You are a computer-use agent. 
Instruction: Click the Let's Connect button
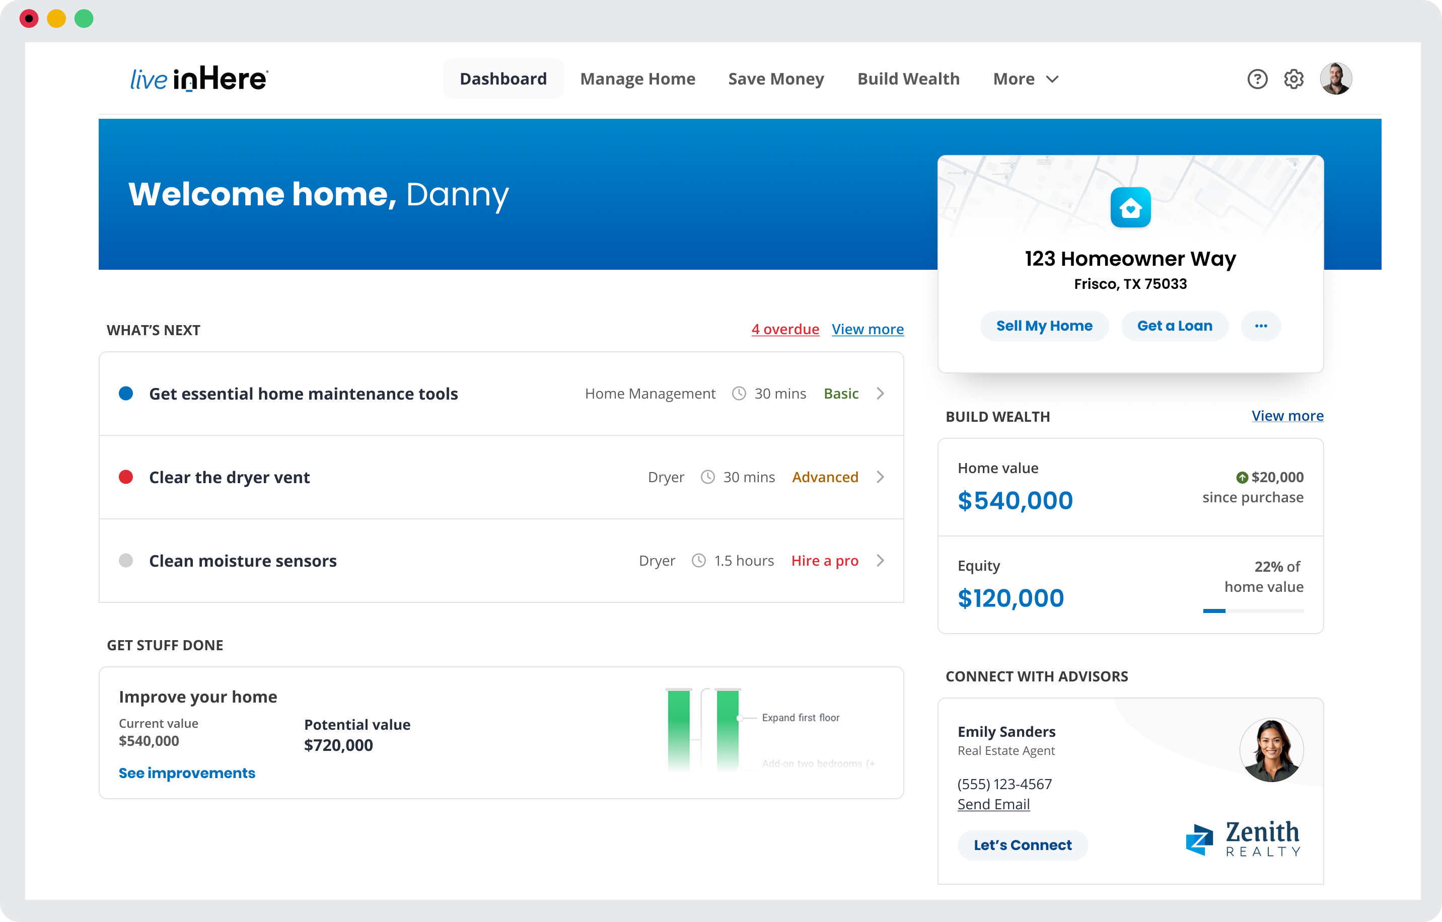(1022, 845)
